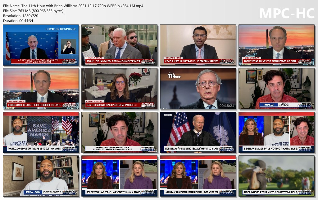Click the 'Biden slams unrelenting assault on voting rights' thumbnail

click(198, 133)
